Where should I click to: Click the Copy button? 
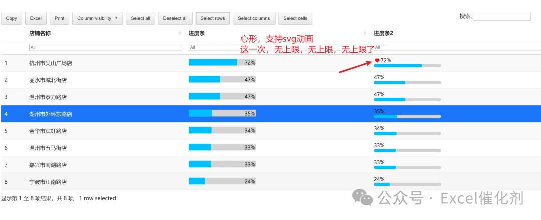click(x=12, y=18)
